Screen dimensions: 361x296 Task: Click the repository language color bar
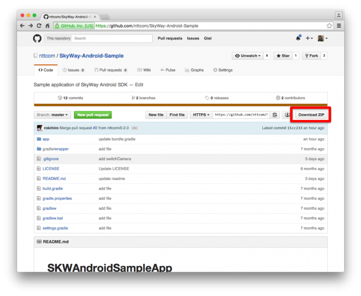pos(180,104)
